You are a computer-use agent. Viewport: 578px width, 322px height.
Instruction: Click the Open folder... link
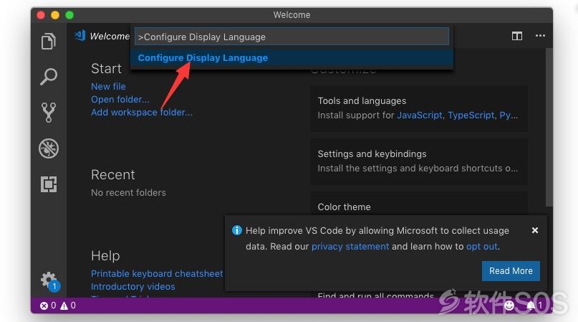pos(120,100)
